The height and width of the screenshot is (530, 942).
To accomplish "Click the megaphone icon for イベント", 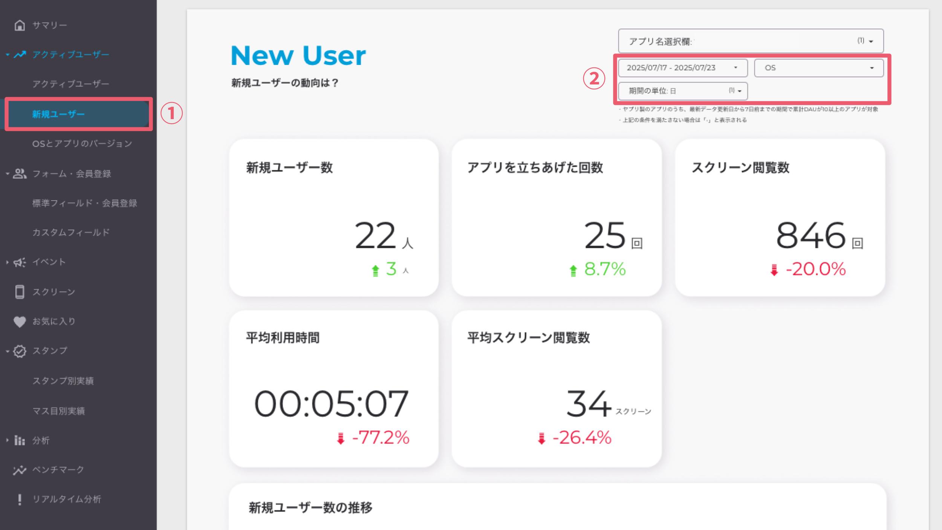I will 20,262.
